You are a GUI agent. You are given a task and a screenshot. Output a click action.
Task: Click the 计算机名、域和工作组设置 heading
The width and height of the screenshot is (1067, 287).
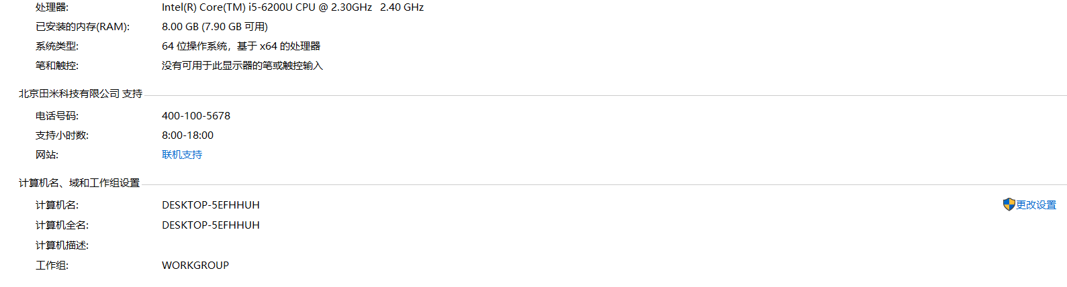(79, 183)
